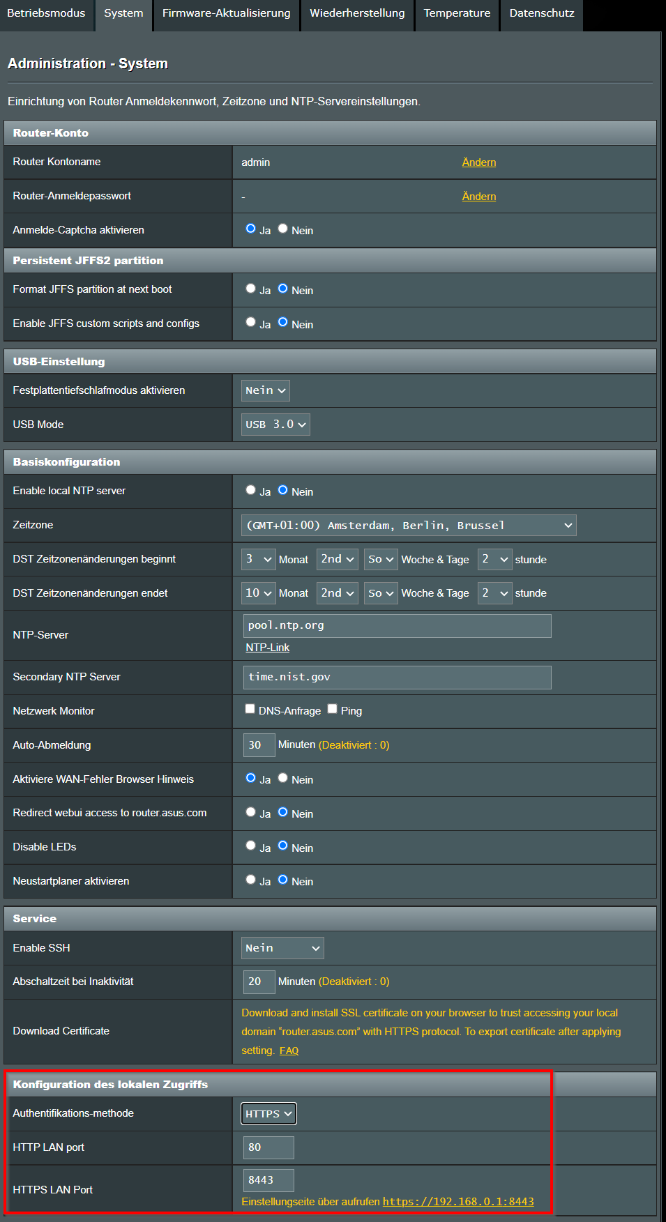Click the NTP-Server field pool.ntp.org
The width and height of the screenshot is (666, 1222).
[397, 626]
